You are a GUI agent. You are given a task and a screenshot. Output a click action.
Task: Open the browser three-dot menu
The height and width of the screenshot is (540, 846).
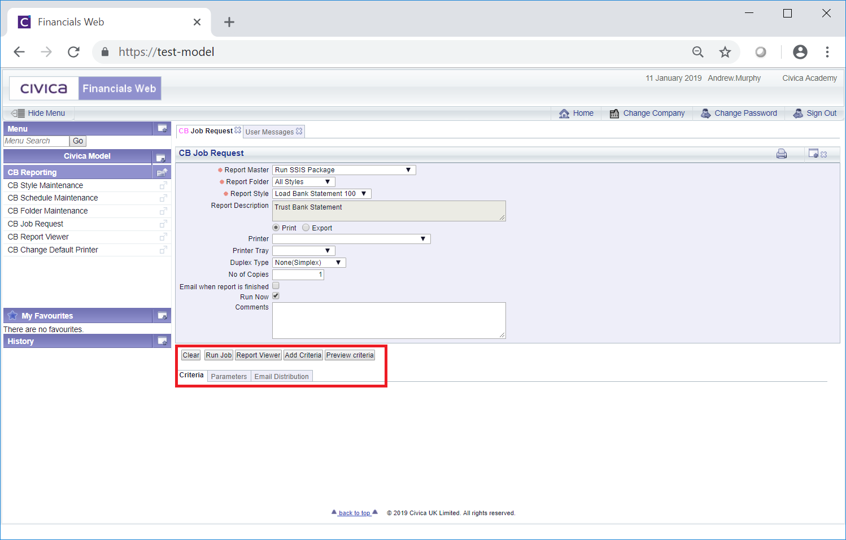[827, 52]
